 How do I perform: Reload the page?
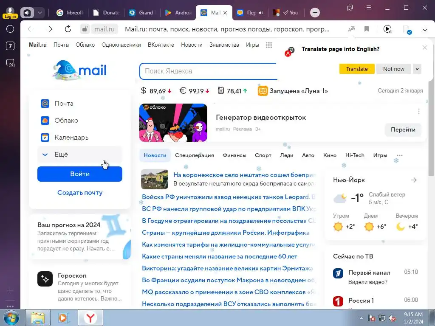pos(68,29)
